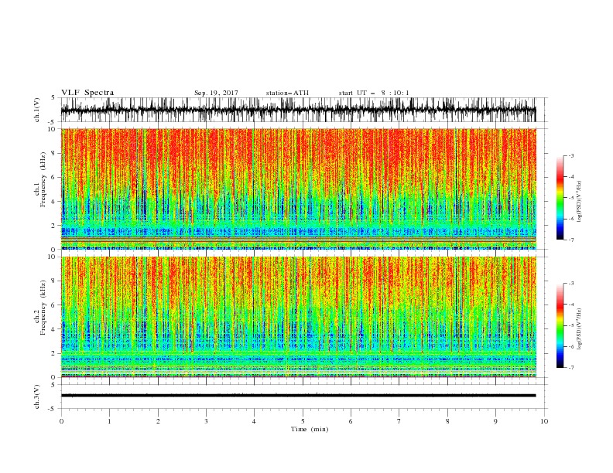Click time axis tick label "3"
613x473 pixels.
(206, 421)
